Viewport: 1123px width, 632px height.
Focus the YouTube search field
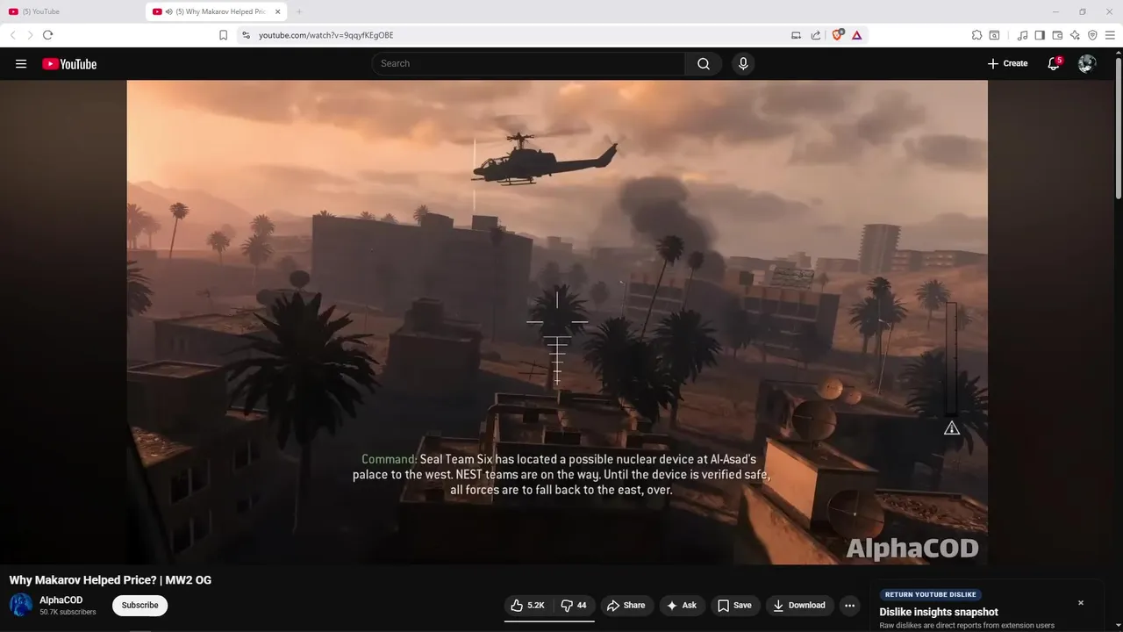(x=528, y=63)
